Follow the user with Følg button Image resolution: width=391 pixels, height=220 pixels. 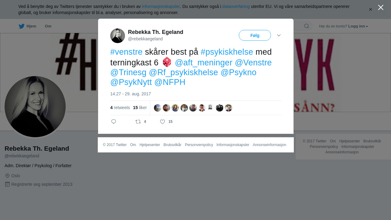point(255,35)
